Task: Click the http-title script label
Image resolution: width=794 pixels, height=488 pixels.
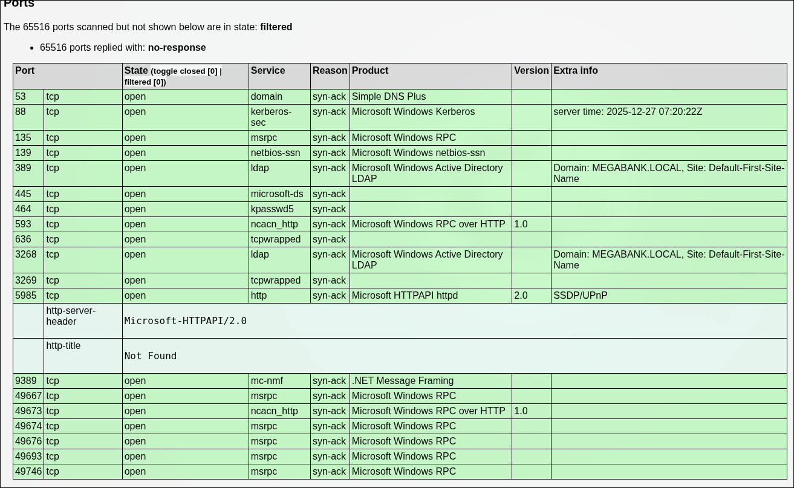Action: point(63,346)
